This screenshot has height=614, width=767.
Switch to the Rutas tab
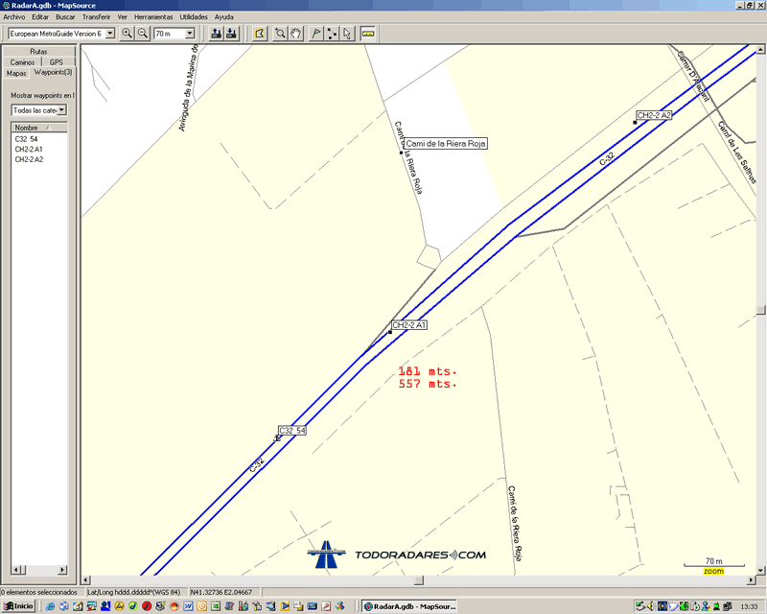[x=38, y=52]
